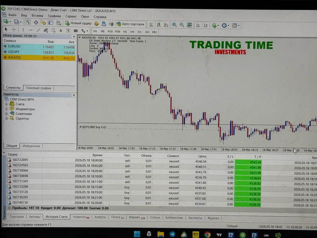Open Google Chrome from the taskbar
The image size is (317, 238).
tap(207, 234)
